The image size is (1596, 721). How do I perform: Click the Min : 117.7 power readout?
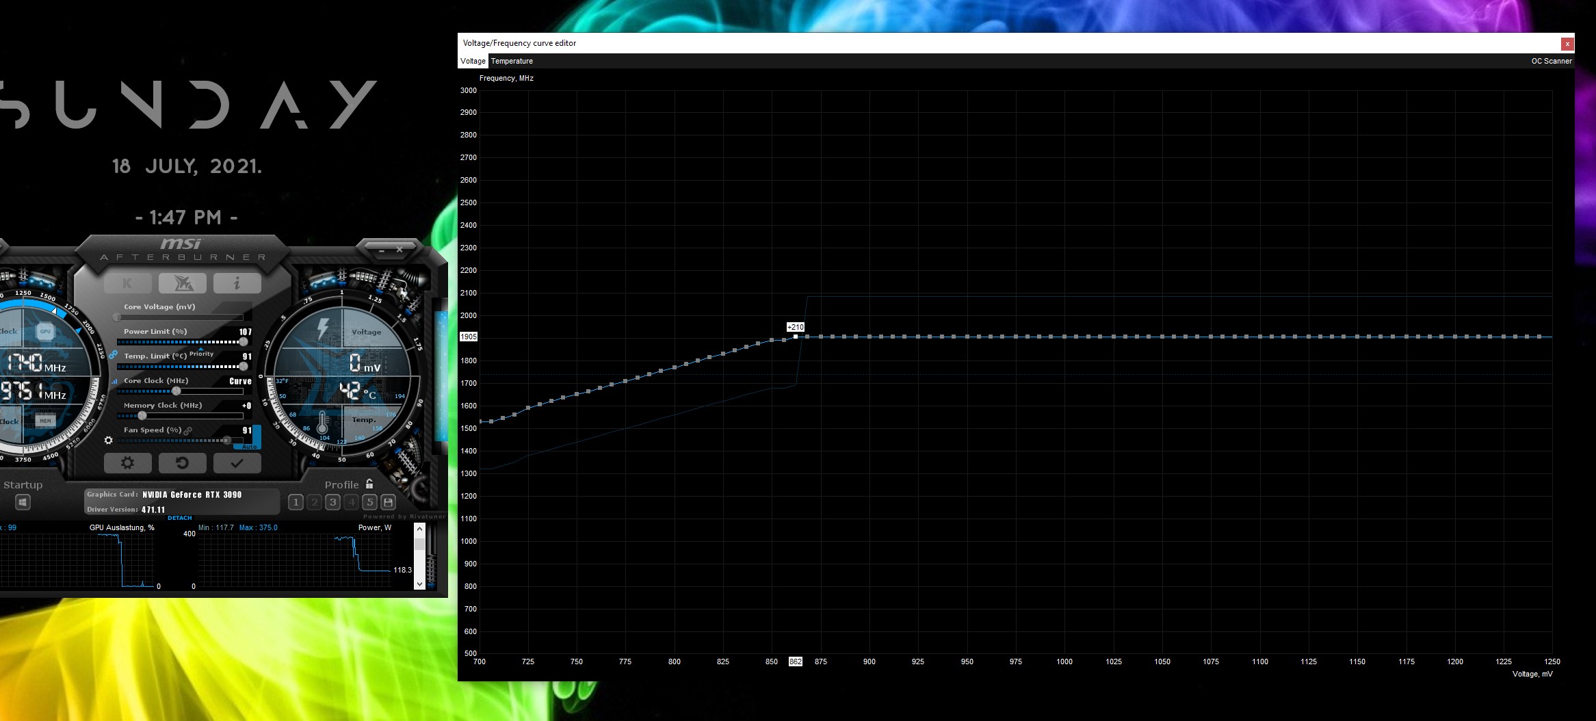pos(216,527)
